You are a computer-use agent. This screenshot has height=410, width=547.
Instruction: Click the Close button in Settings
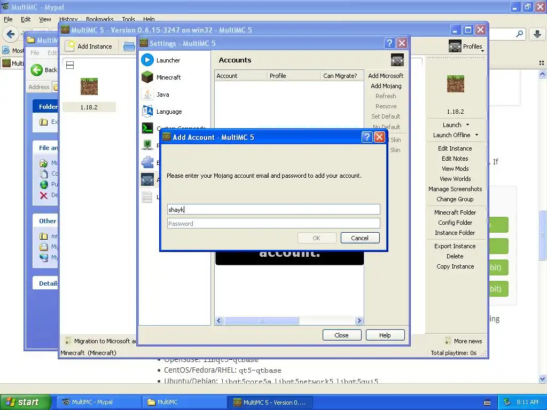[x=342, y=335]
